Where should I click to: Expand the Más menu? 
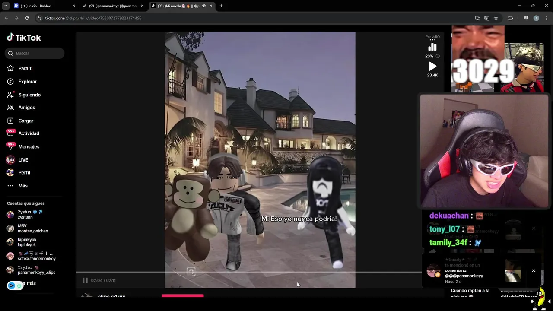22,186
